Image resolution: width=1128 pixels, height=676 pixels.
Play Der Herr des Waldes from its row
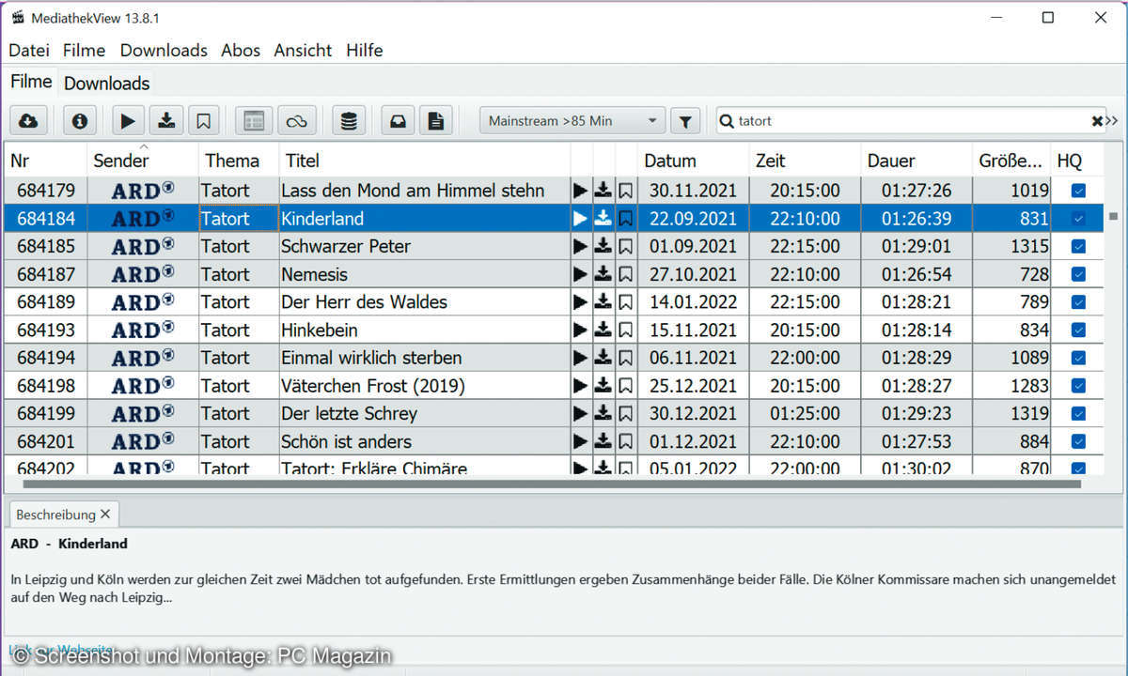[x=580, y=301]
